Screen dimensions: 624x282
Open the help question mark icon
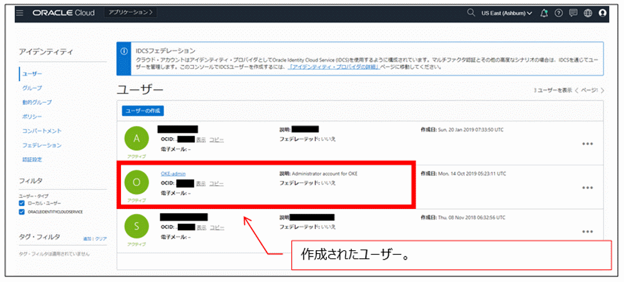[558, 13]
